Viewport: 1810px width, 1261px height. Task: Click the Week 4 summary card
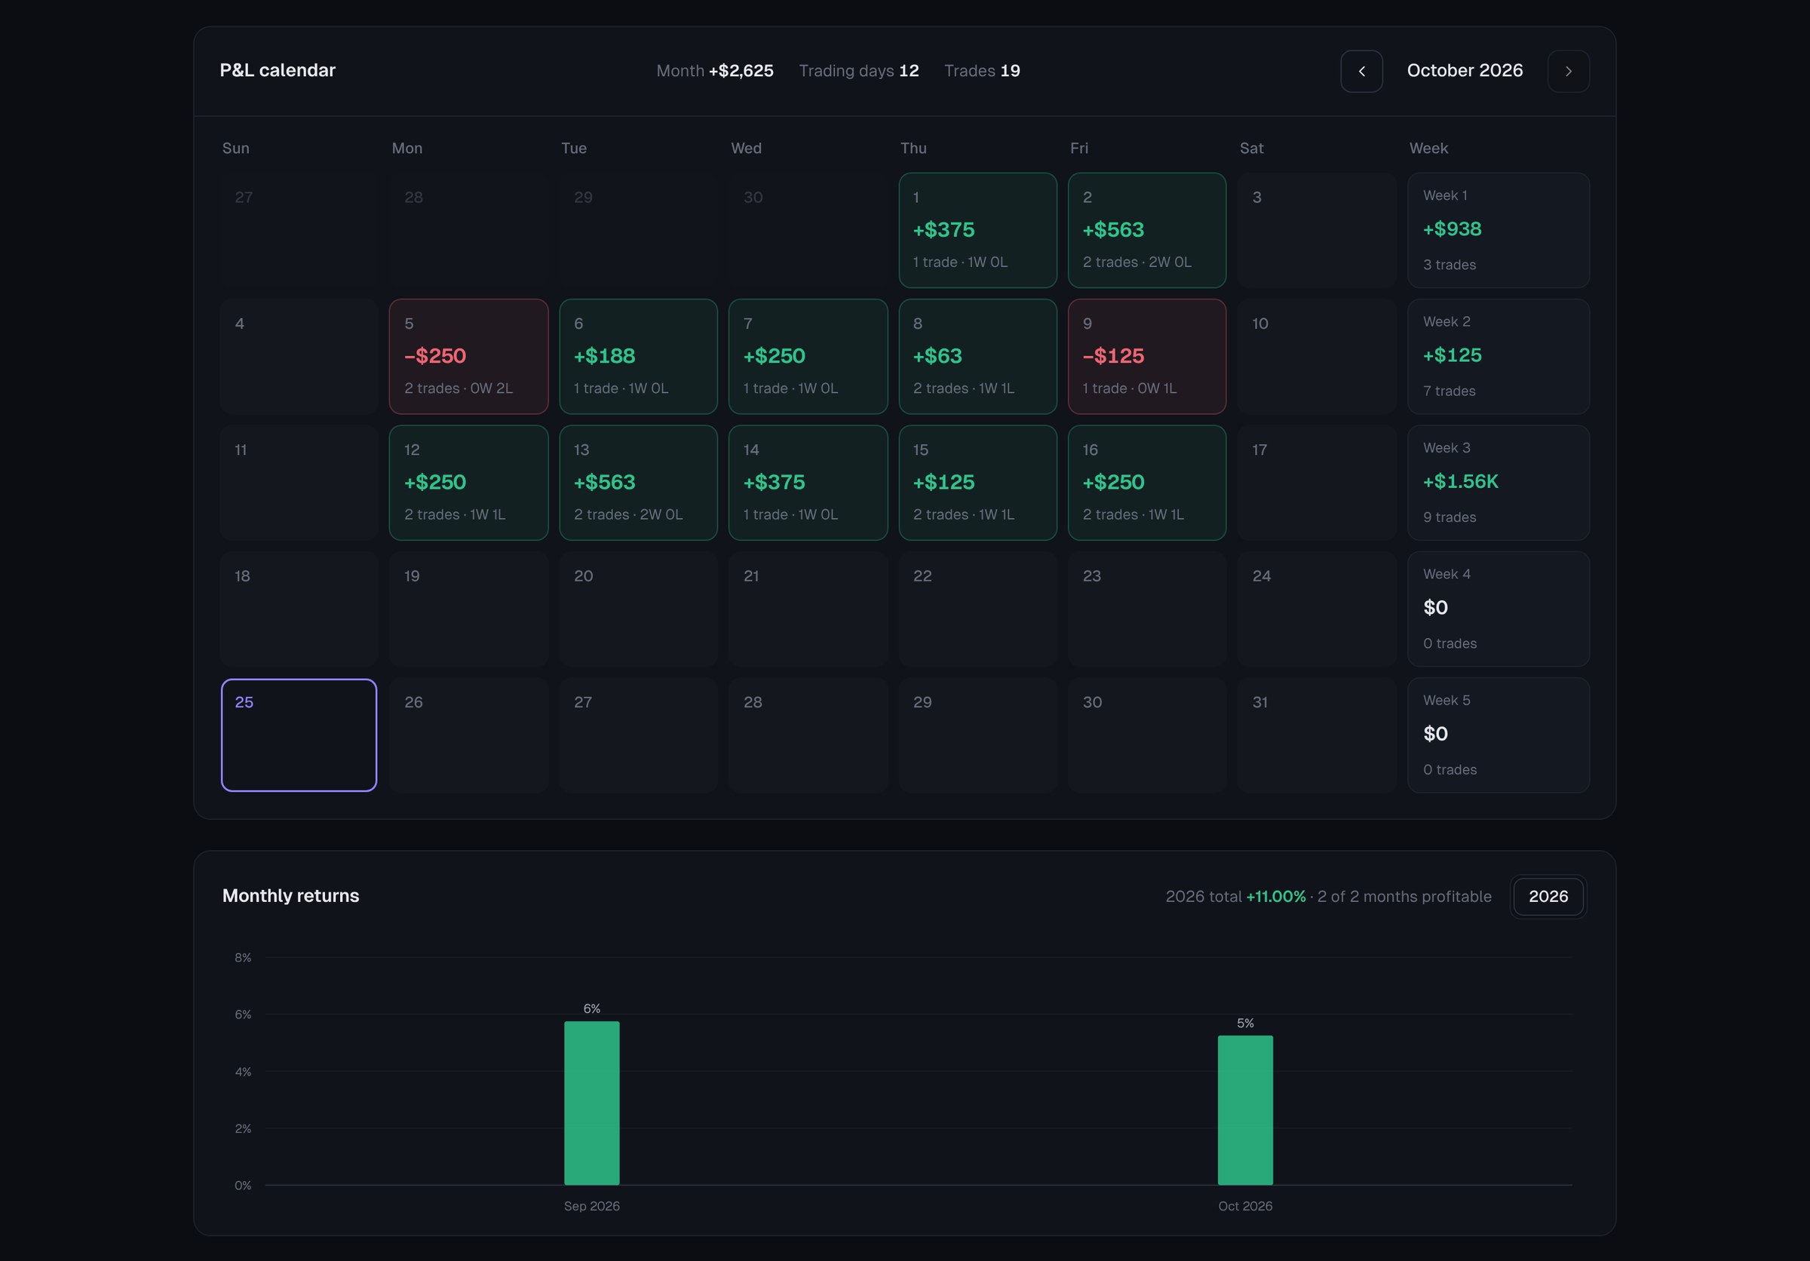point(1498,609)
